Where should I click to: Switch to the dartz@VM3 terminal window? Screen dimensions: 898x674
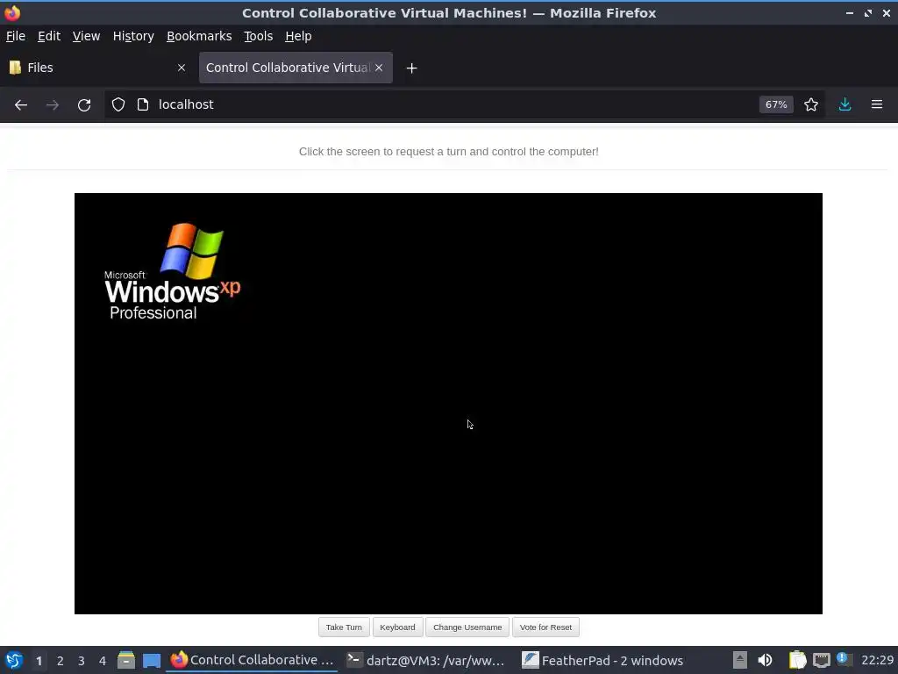(x=427, y=660)
